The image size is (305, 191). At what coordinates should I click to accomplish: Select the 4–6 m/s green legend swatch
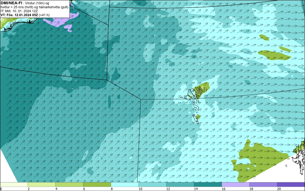click(69, 184)
